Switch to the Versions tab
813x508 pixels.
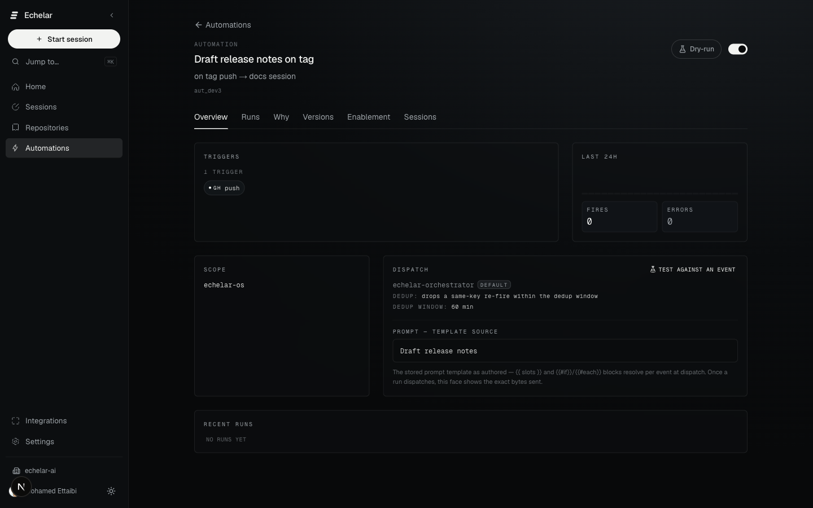click(318, 117)
